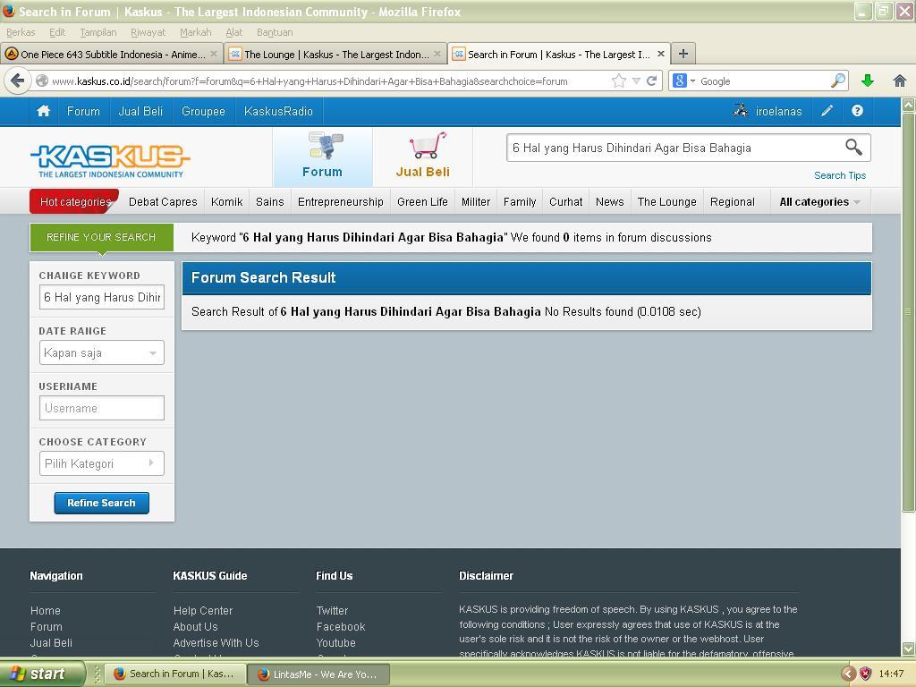916x687 pixels.
Task: Open the question mark help icon
Action: pyautogui.click(x=857, y=111)
